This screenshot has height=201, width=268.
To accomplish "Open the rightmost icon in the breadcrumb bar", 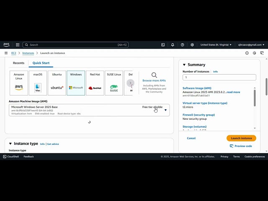I will click(x=262, y=53).
